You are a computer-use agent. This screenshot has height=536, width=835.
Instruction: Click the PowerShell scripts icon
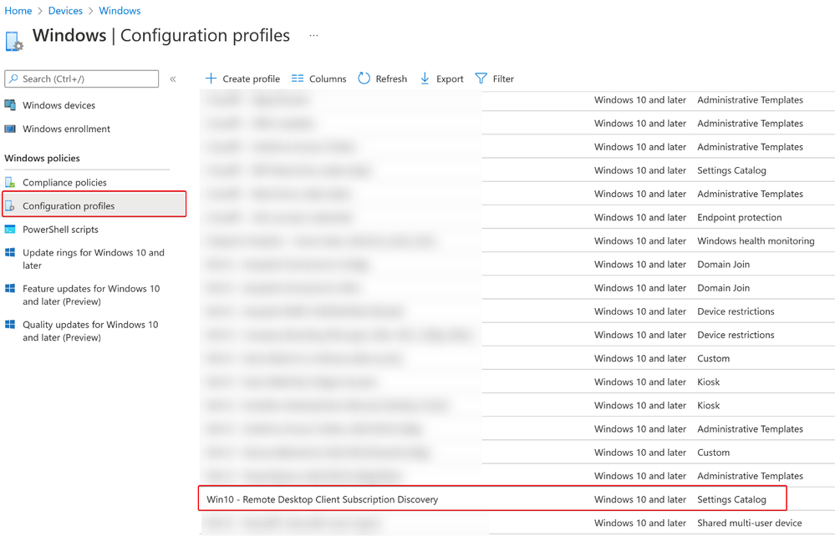coord(10,230)
